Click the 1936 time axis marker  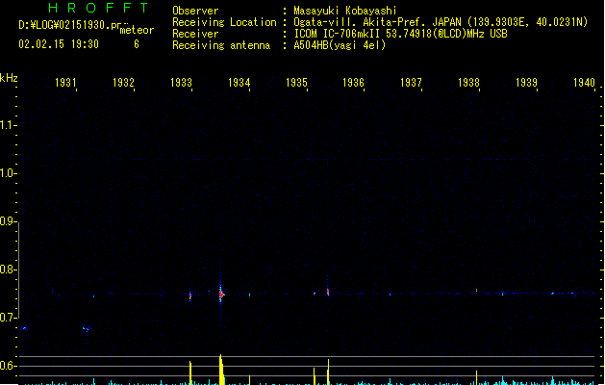(x=353, y=82)
